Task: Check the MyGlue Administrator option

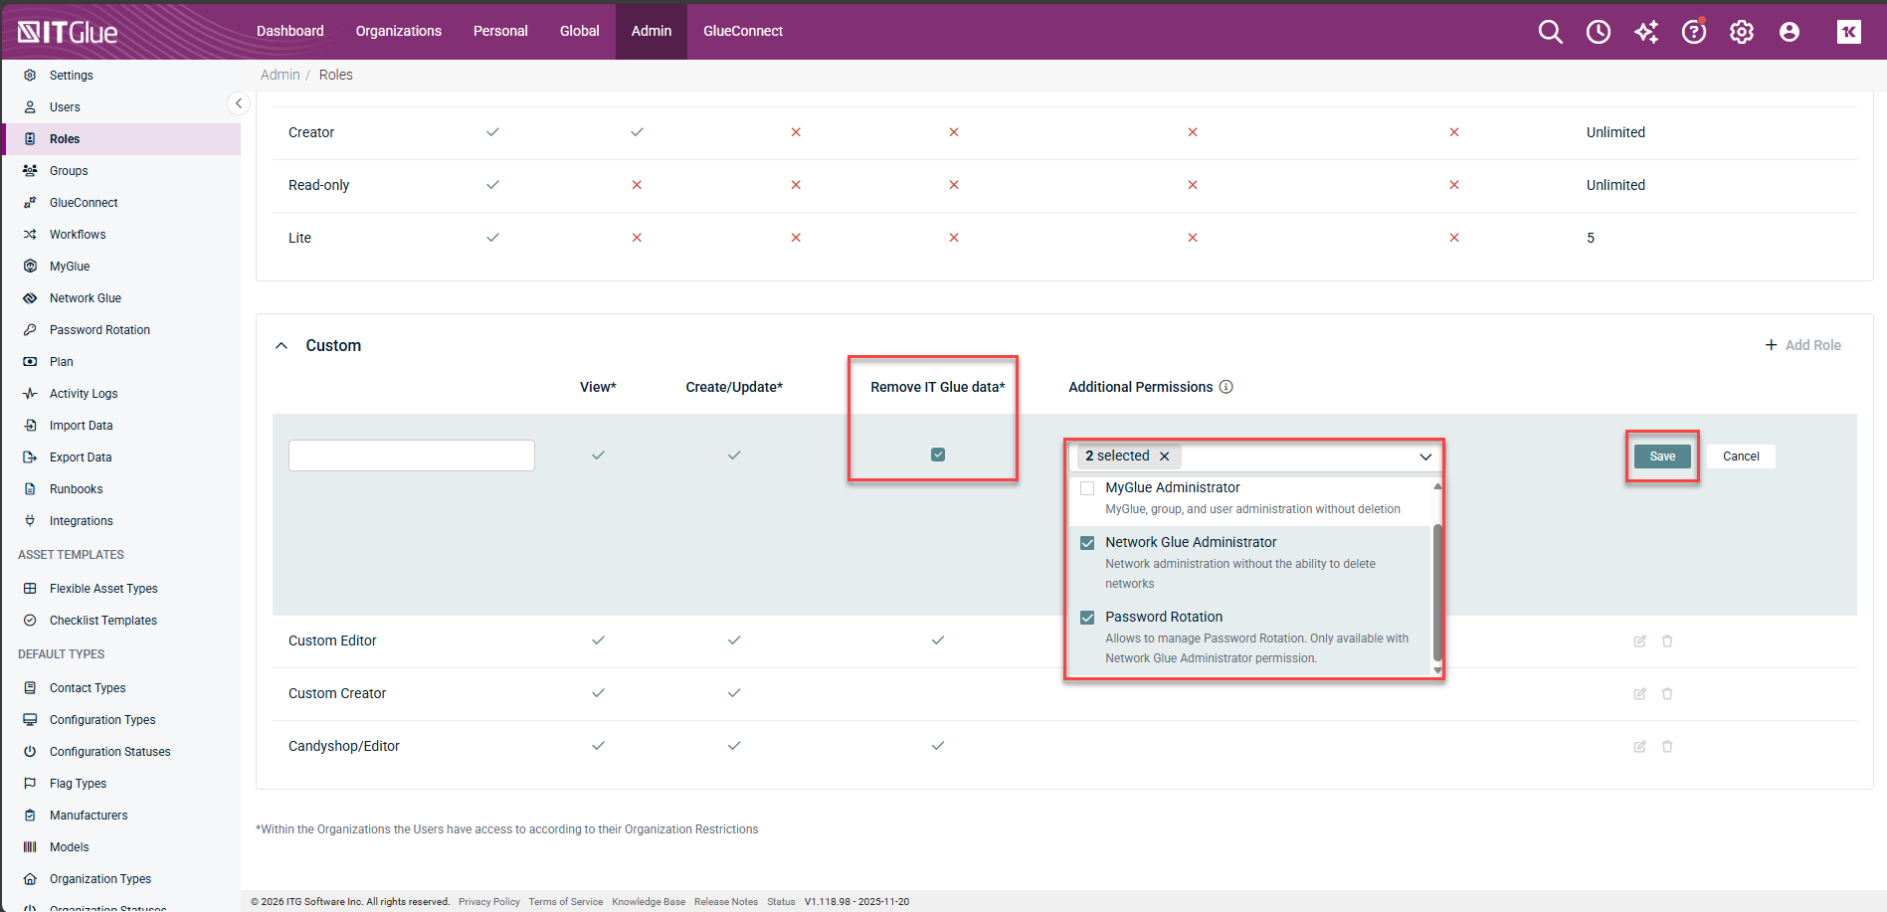Action: coord(1087,488)
